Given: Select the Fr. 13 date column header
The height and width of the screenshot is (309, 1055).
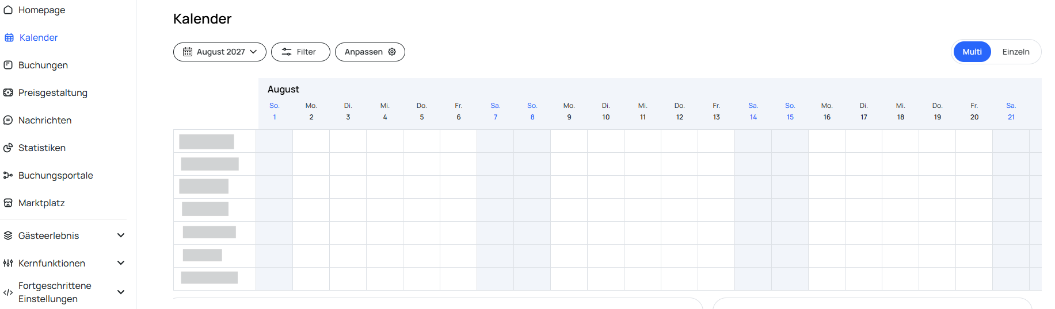Looking at the screenshot, I should click(x=716, y=111).
